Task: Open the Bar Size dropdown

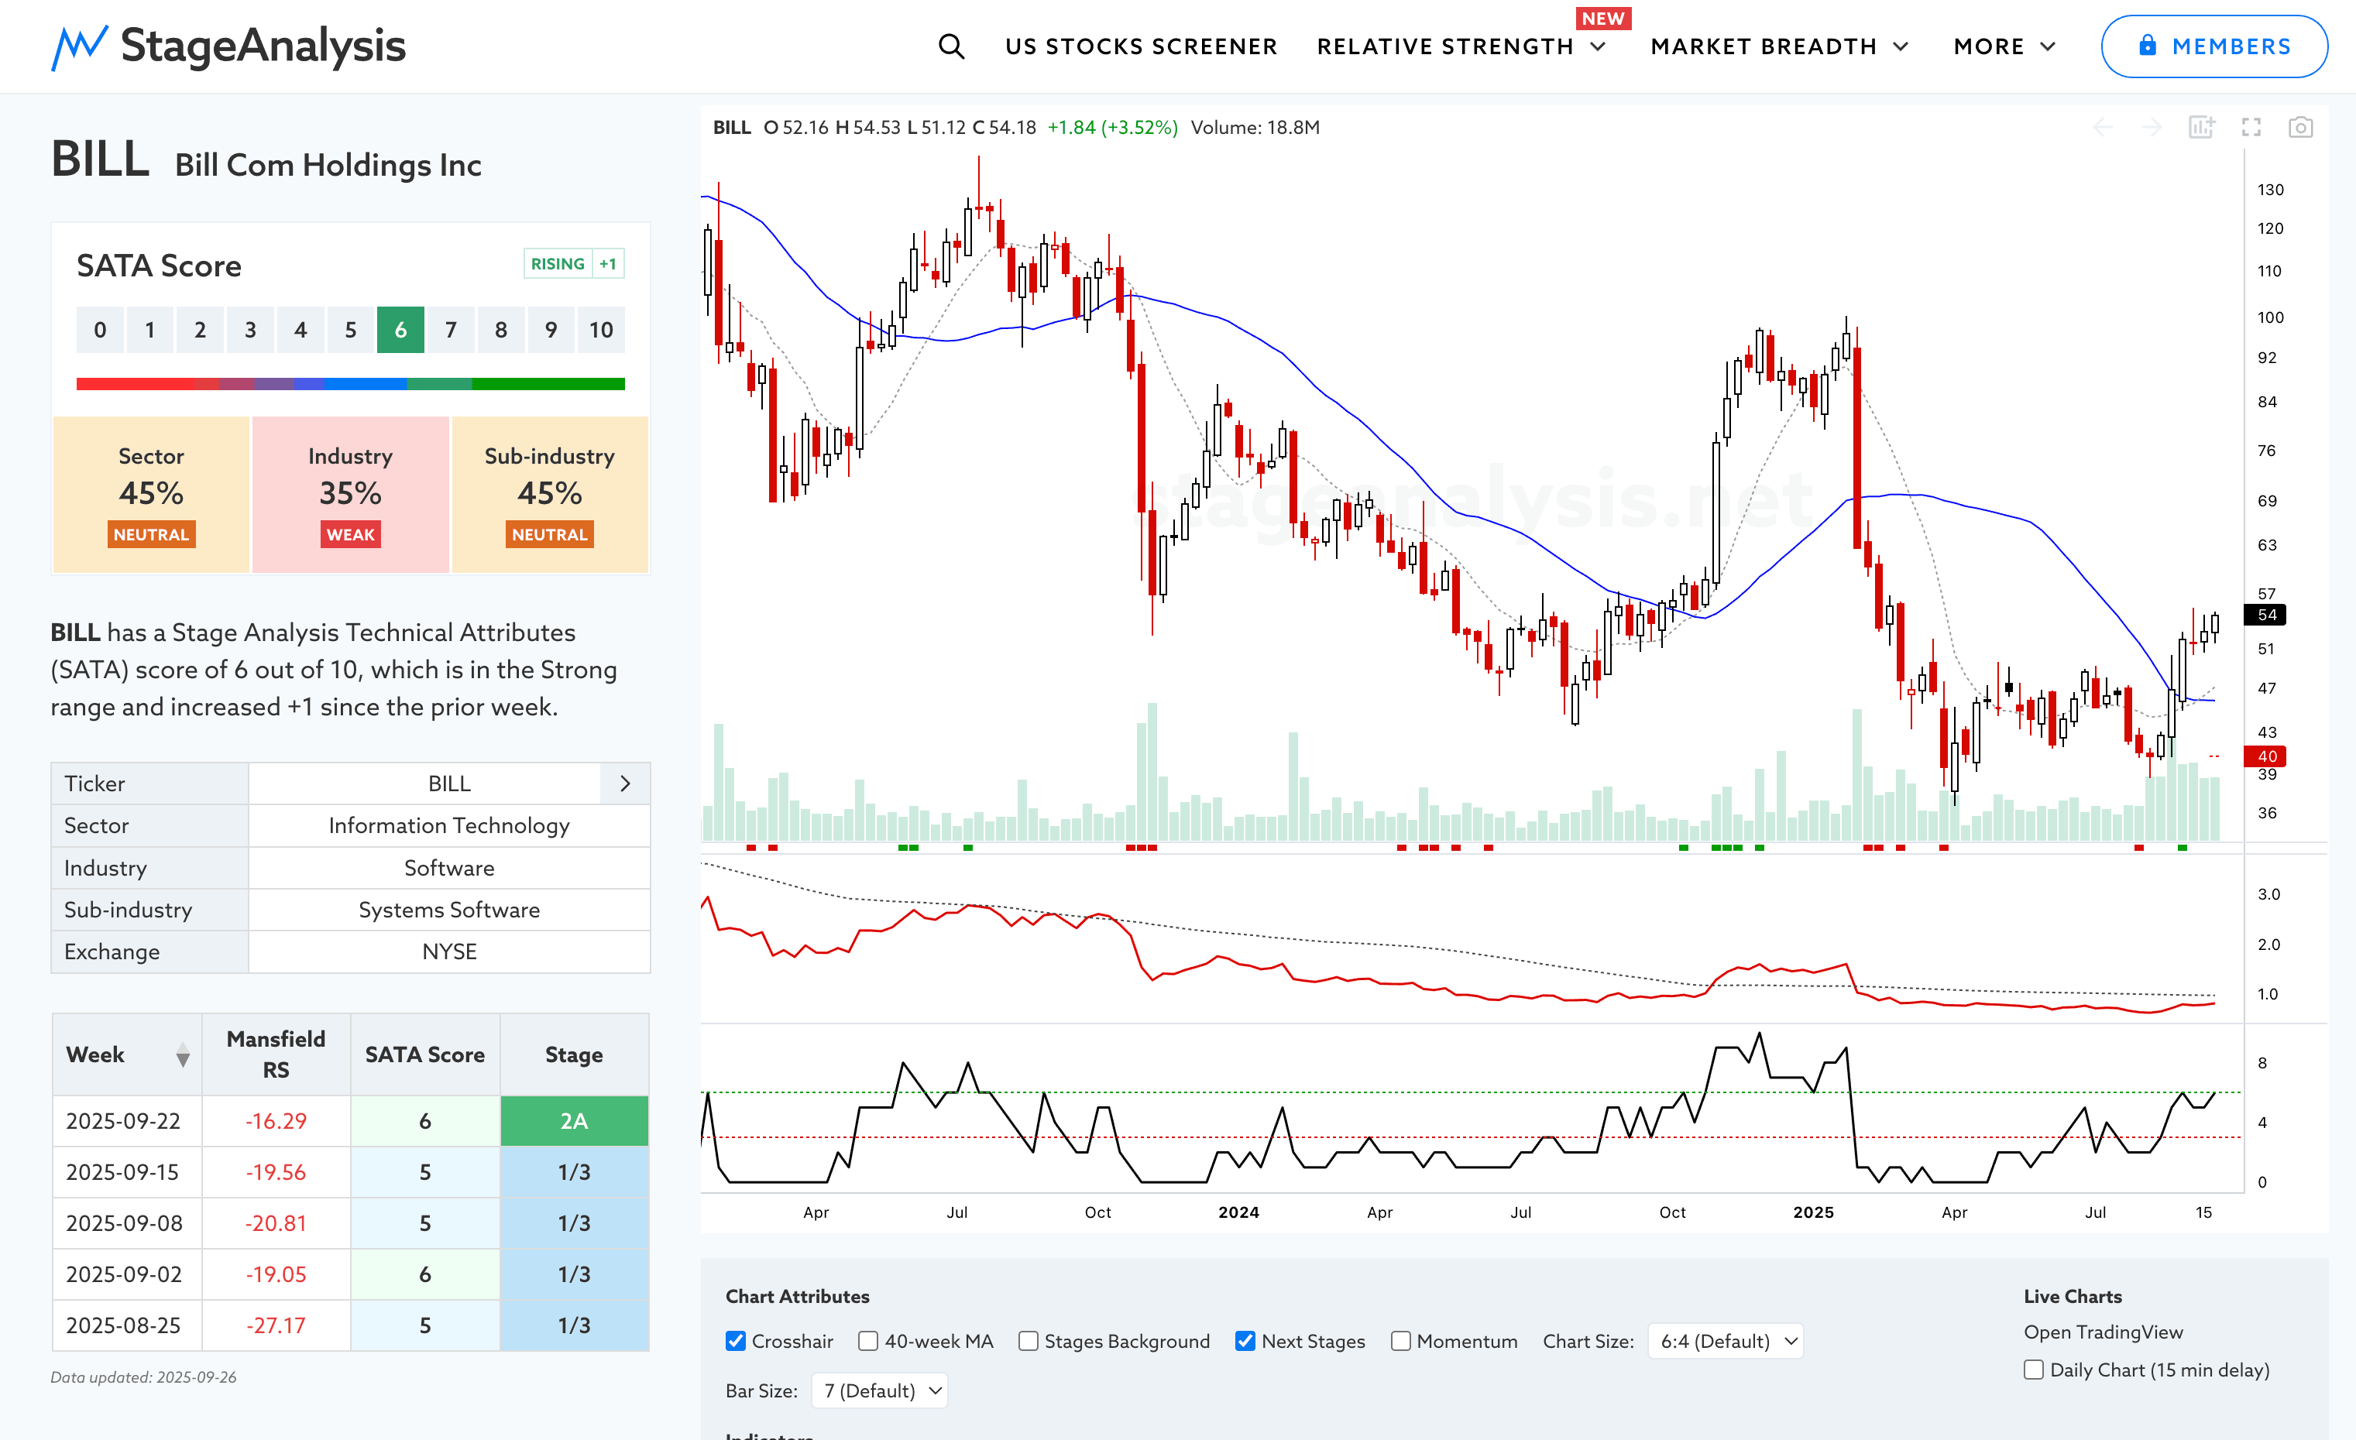Action: (880, 1390)
